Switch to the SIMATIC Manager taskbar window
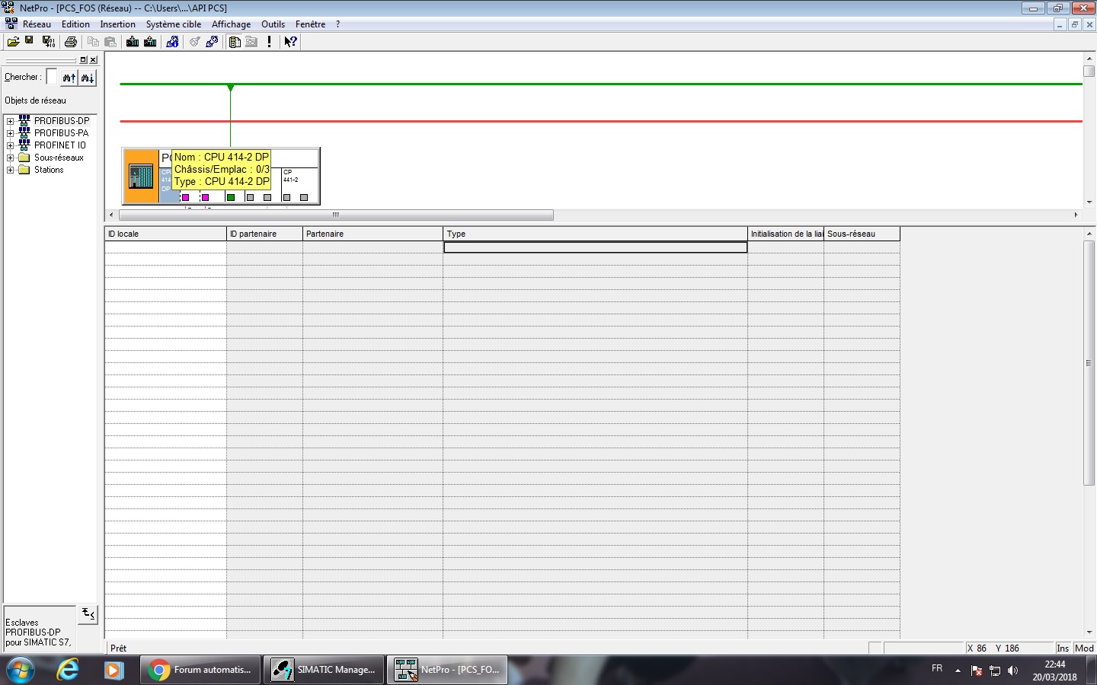 [x=324, y=670]
